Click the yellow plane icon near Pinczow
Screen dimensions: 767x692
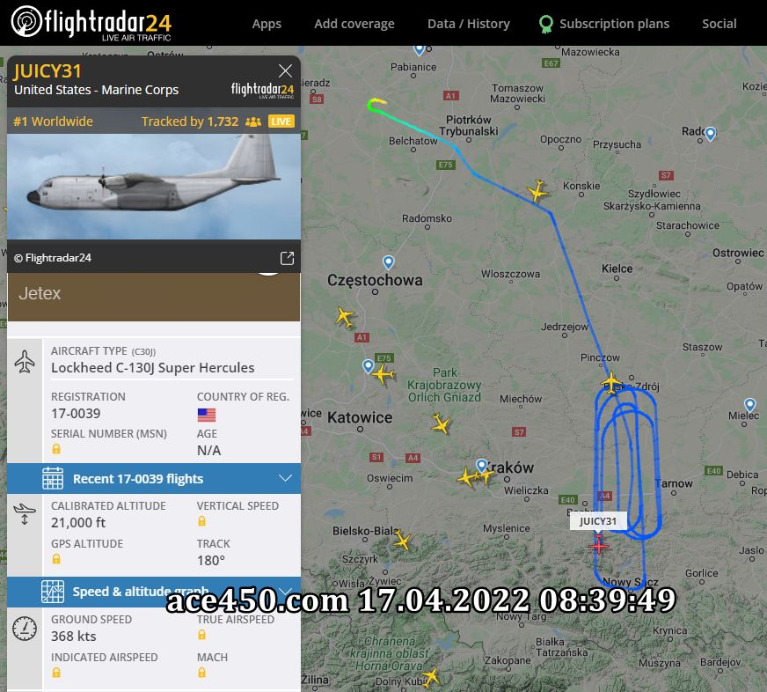pyautogui.click(x=611, y=382)
